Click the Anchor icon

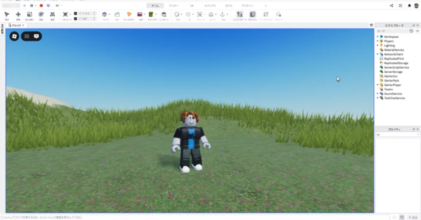click(222, 14)
